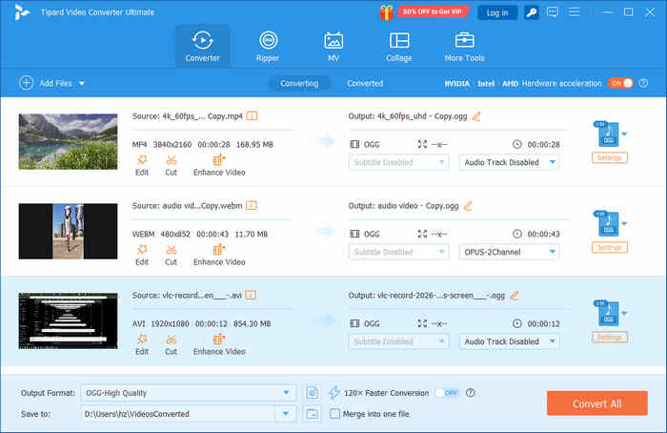Choose OGG format icon for audio video file
This screenshot has width=667, height=433.
pyautogui.click(x=608, y=223)
